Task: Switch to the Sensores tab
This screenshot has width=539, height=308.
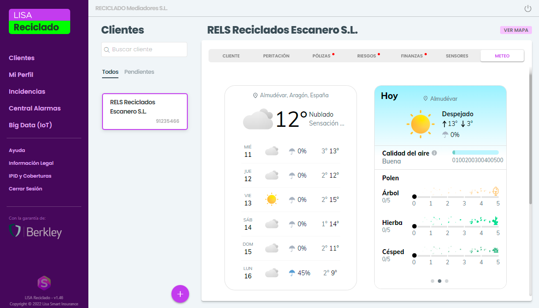Action: click(457, 56)
